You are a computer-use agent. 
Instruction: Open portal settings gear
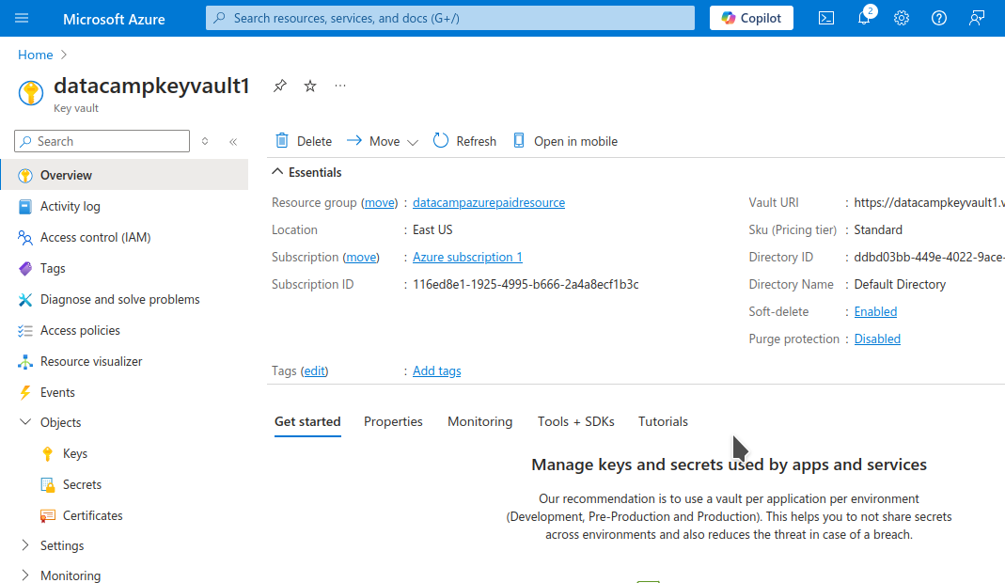pyautogui.click(x=902, y=18)
